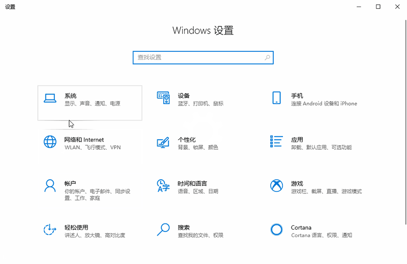Viewport: 407px width, 264px height.
Task: Minimize the 设置 window
Action: 360,7
